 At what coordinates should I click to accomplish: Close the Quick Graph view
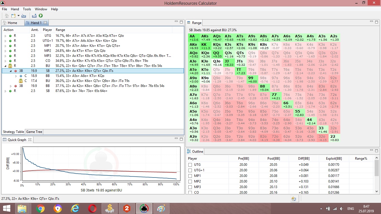point(30,140)
